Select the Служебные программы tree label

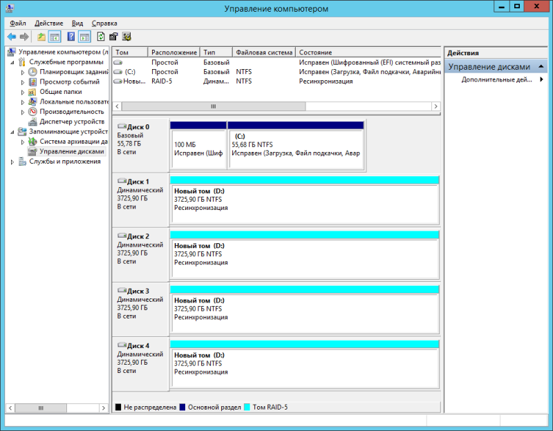coord(66,62)
